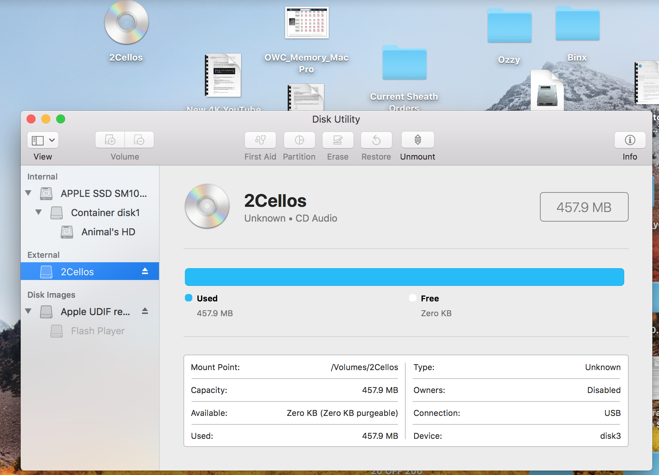Click 'Zero KB (Zero KB purgeable)' value
659x475 pixels.
coord(342,413)
